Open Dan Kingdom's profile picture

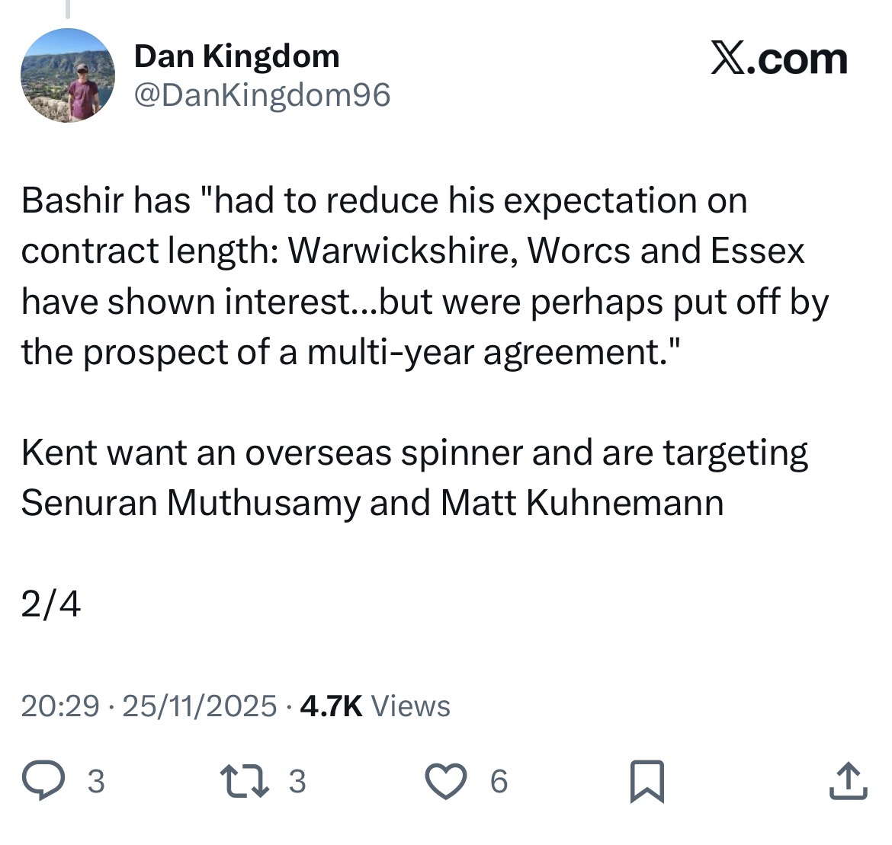click(67, 75)
